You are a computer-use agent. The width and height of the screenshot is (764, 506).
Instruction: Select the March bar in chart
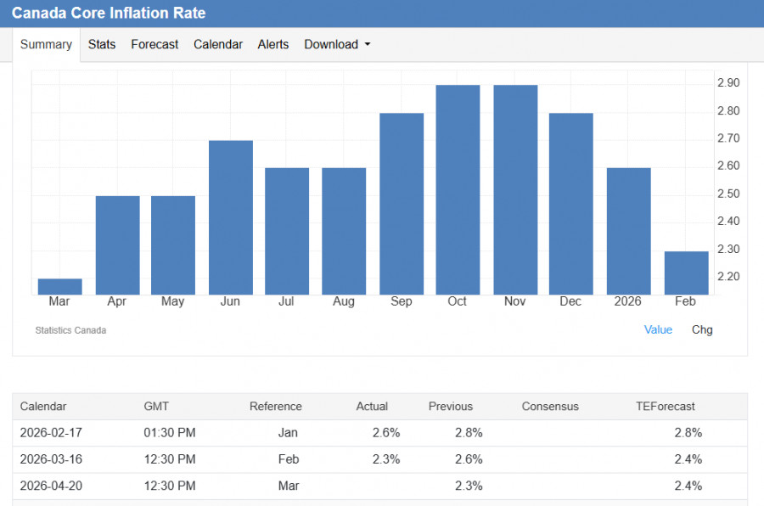[x=60, y=286]
